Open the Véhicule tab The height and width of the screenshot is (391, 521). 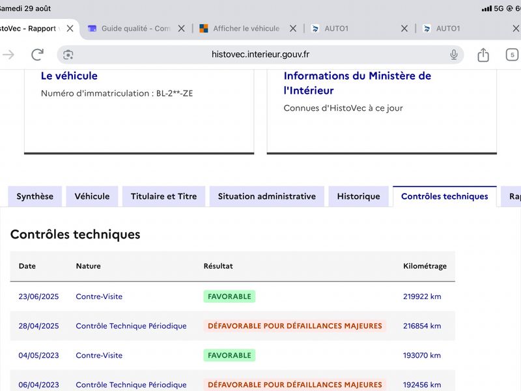(x=92, y=197)
